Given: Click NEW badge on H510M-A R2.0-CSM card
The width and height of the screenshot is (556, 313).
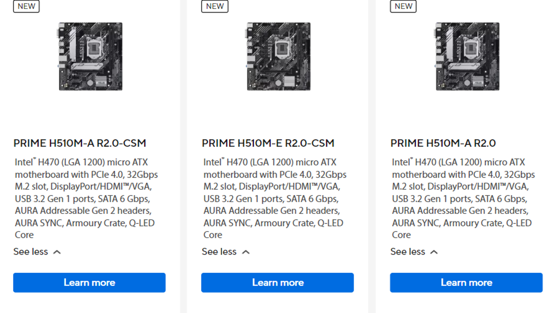Looking at the screenshot, I should (x=26, y=6).
